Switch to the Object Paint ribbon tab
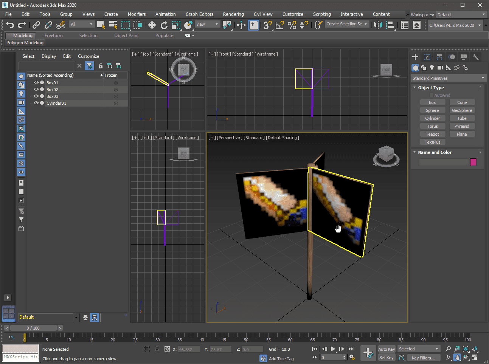489x364 pixels. pyautogui.click(x=126, y=35)
